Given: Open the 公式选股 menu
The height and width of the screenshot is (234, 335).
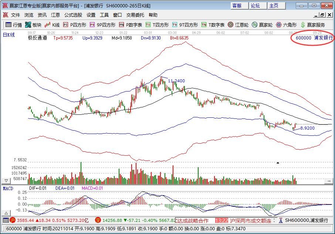Looking at the screenshot, I should 73,15.
